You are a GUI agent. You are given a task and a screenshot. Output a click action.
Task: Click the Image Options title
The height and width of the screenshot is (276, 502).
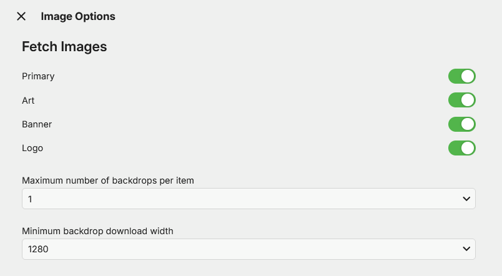78,17
